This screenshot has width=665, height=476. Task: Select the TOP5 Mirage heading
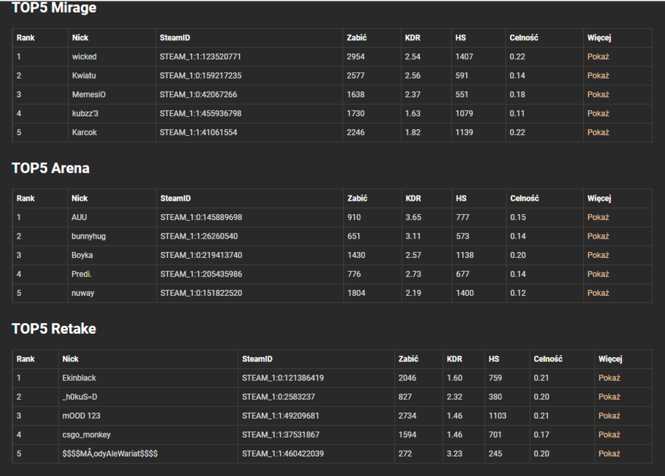[54, 7]
